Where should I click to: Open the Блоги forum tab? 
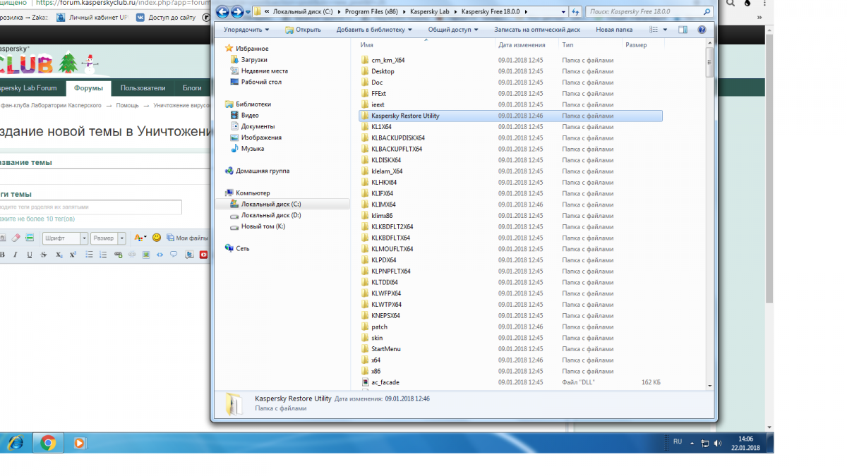(x=192, y=88)
